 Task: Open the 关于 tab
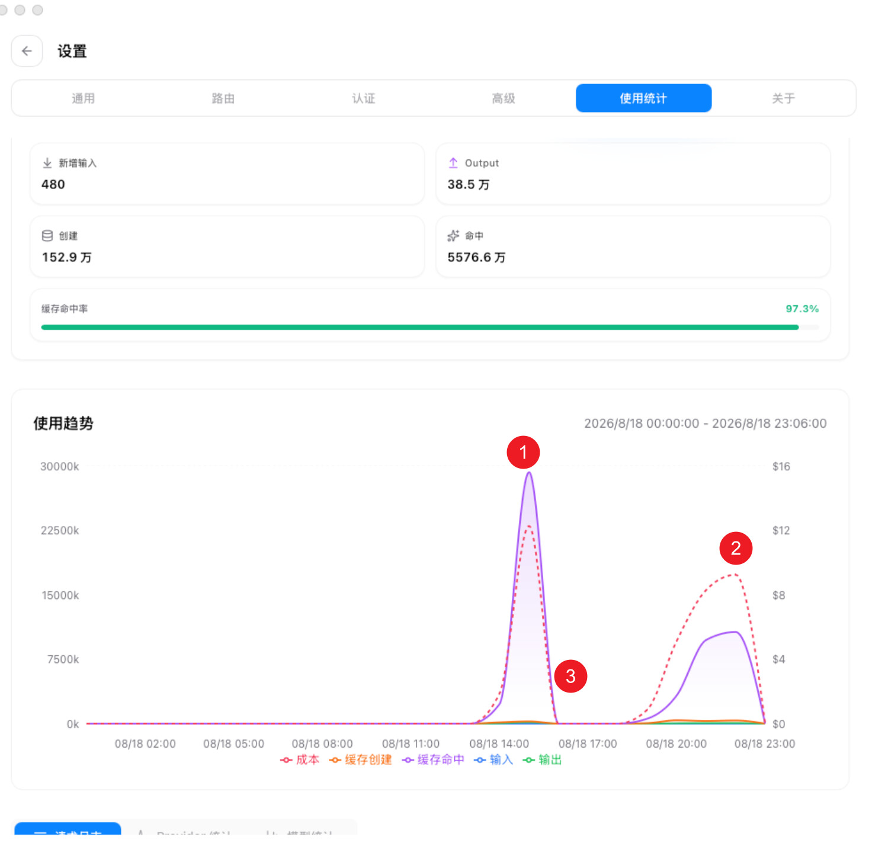click(x=783, y=98)
